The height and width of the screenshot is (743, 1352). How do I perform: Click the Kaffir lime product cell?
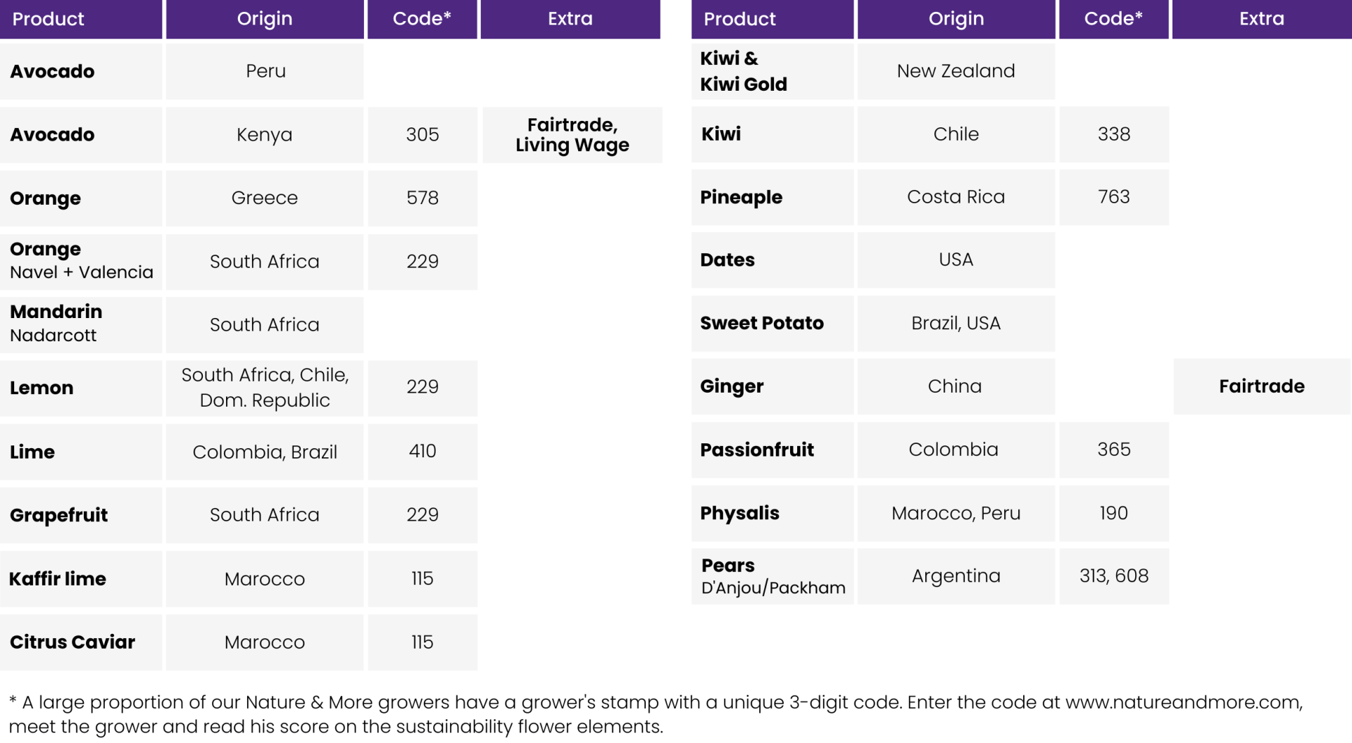[x=81, y=578]
